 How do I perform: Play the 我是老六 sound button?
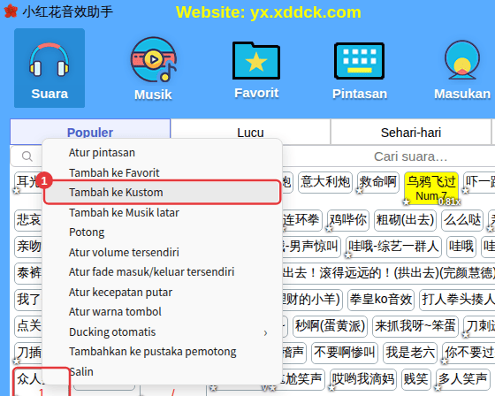point(410,352)
